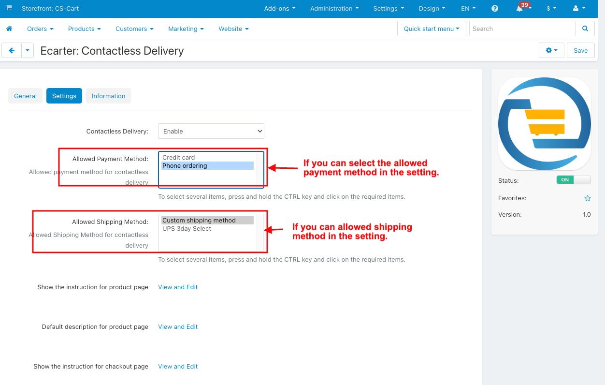Open the user account icon menu
Viewport: 605px width, 385px height.
(x=578, y=9)
